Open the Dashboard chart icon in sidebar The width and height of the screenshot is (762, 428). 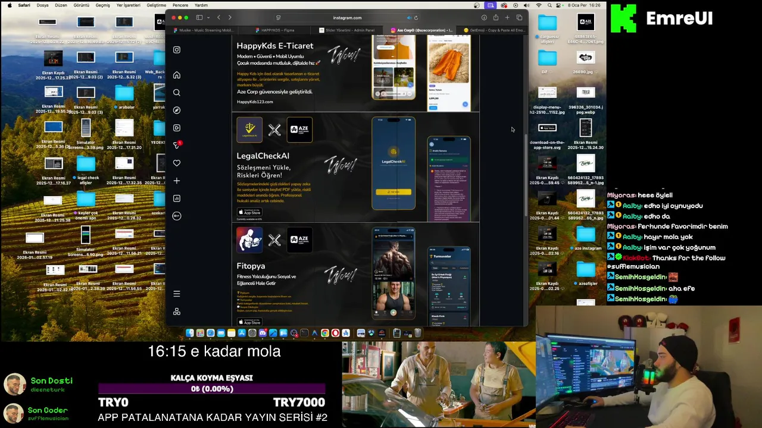tap(177, 199)
